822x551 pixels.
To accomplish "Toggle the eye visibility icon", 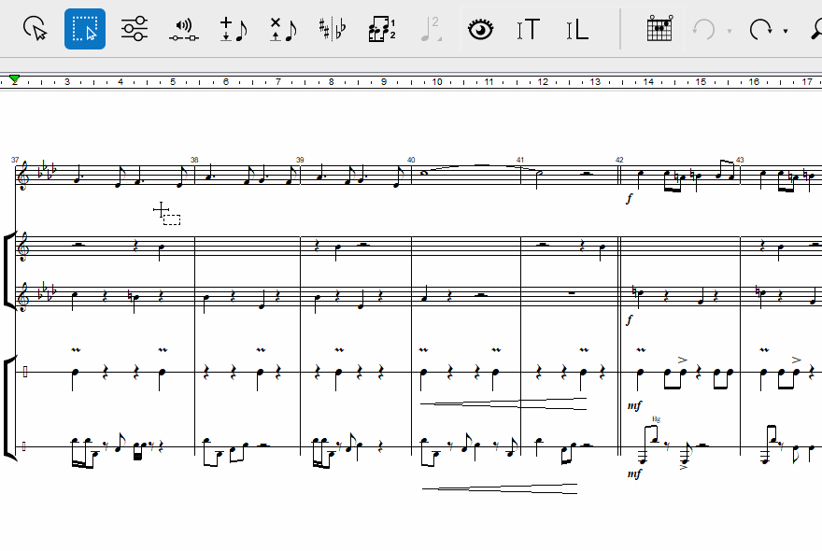I will click(480, 29).
